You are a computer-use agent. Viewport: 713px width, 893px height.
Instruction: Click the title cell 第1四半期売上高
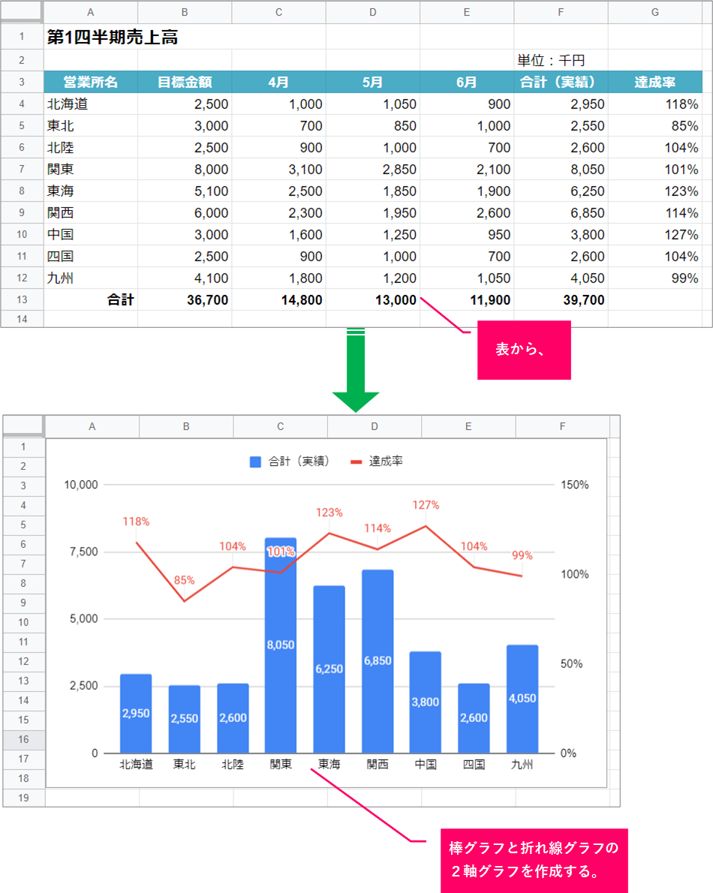(113, 38)
